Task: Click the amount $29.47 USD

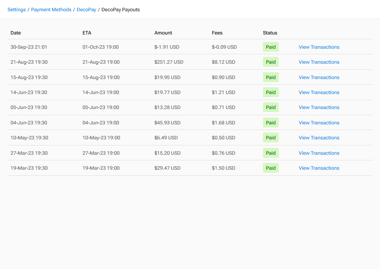Action: coord(167,168)
